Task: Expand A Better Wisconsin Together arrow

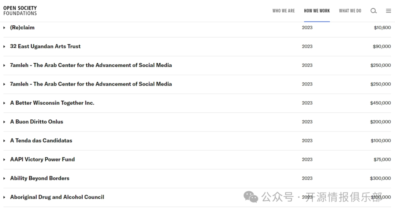Action: click(4, 103)
